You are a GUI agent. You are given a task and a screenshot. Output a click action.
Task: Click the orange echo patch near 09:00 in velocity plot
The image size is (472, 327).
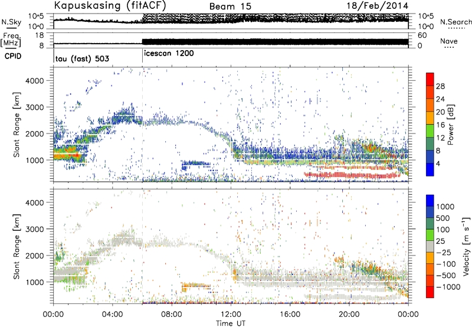[196, 286]
